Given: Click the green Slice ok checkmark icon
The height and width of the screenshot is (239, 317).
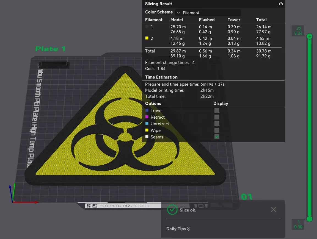Looking at the screenshot, I should tap(172, 210).
